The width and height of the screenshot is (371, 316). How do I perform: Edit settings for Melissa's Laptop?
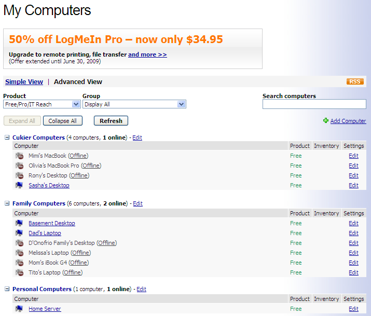[x=354, y=253]
